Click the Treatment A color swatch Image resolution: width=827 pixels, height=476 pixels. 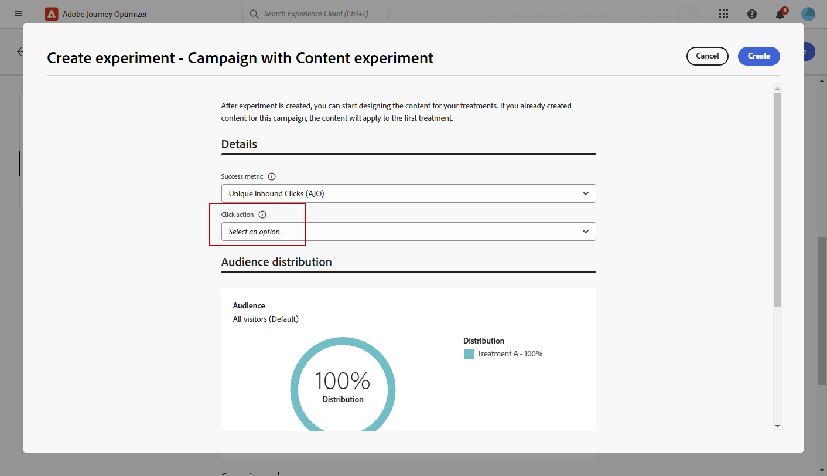point(469,354)
